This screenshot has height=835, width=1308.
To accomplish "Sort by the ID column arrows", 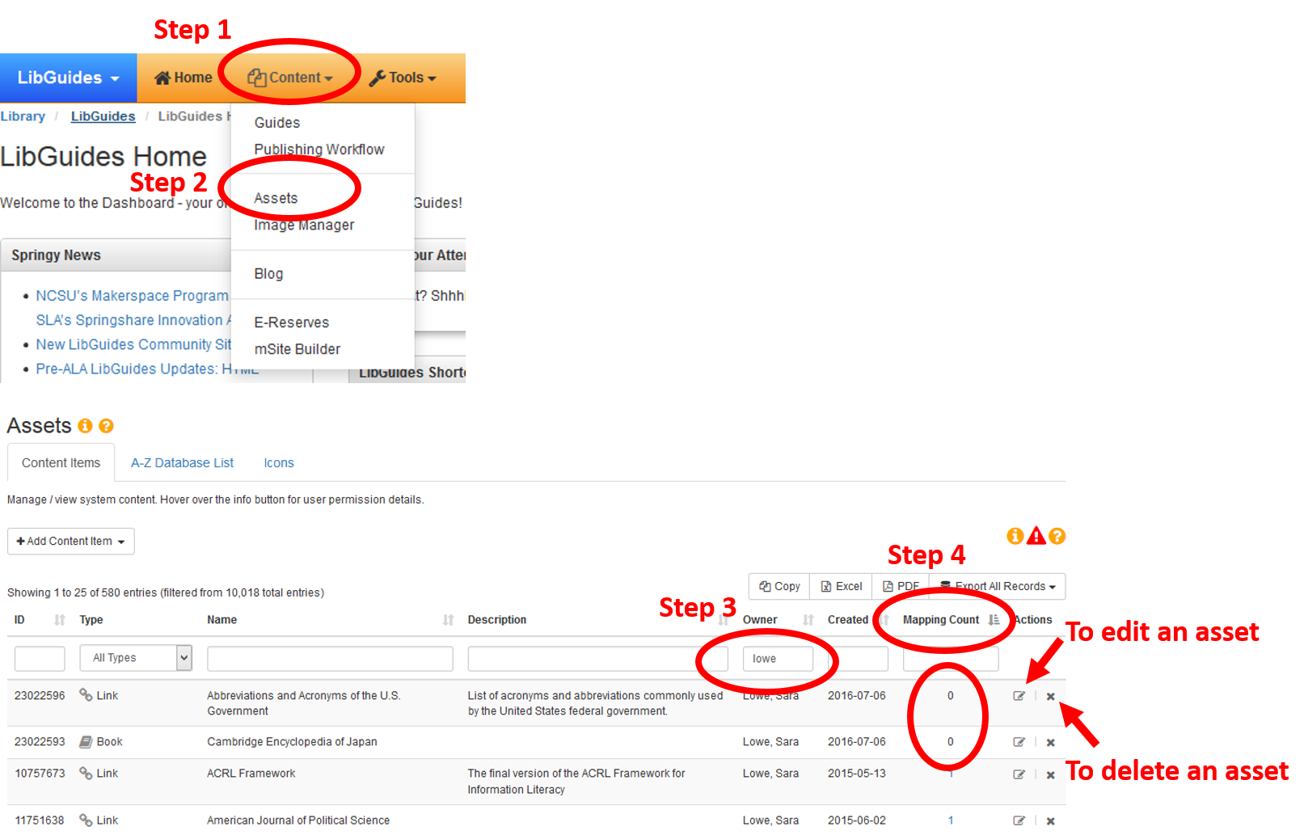I will pyautogui.click(x=60, y=620).
